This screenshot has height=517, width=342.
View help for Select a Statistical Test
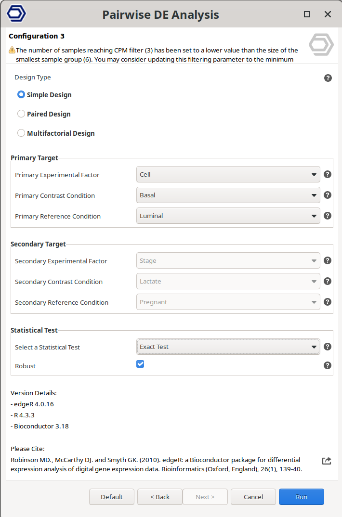coord(328,347)
